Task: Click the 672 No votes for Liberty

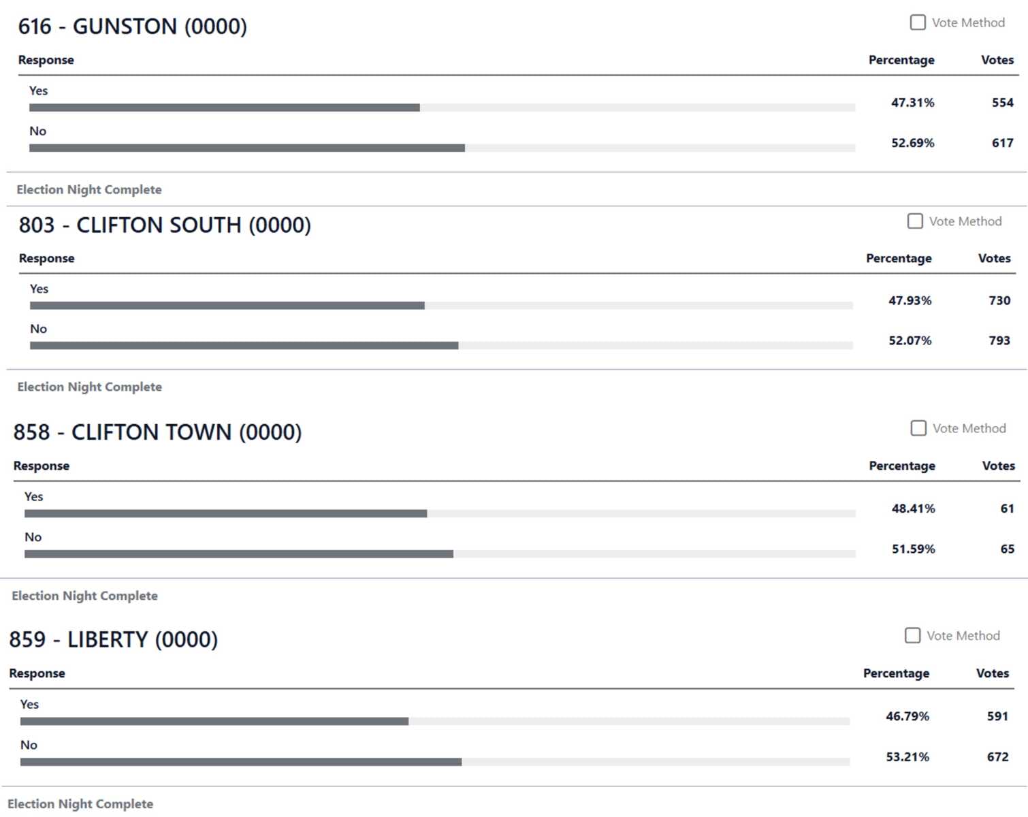Action: [997, 757]
